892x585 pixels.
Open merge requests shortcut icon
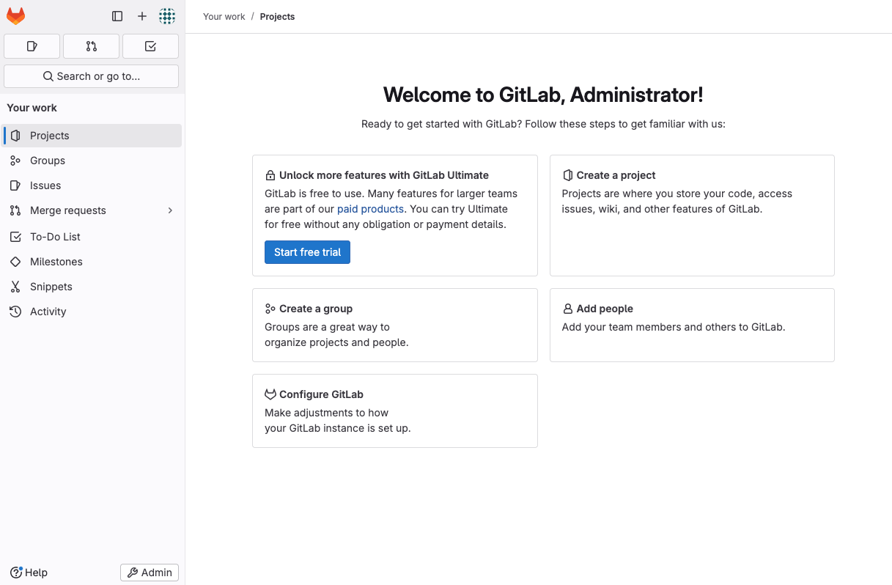pyautogui.click(x=92, y=46)
